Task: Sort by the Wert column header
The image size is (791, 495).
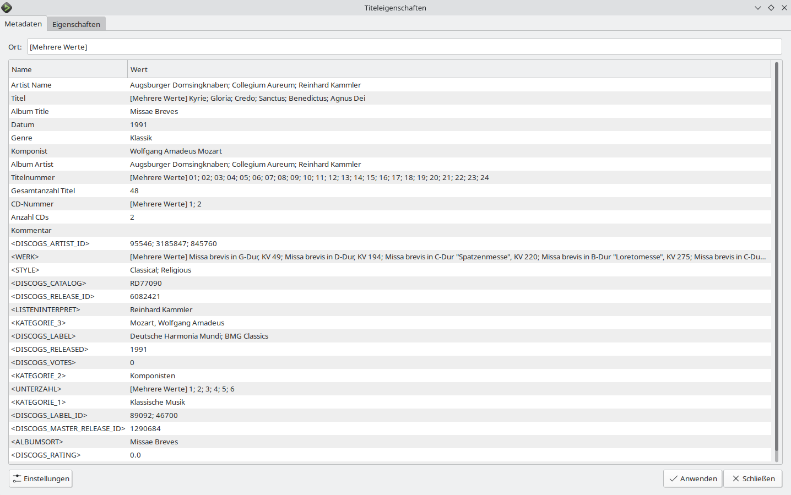Action: tap(449, 69)
